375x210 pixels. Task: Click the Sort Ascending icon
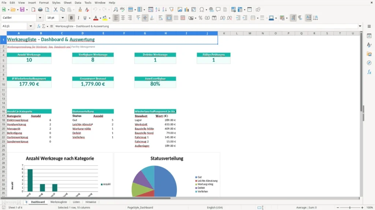(157, 9)
